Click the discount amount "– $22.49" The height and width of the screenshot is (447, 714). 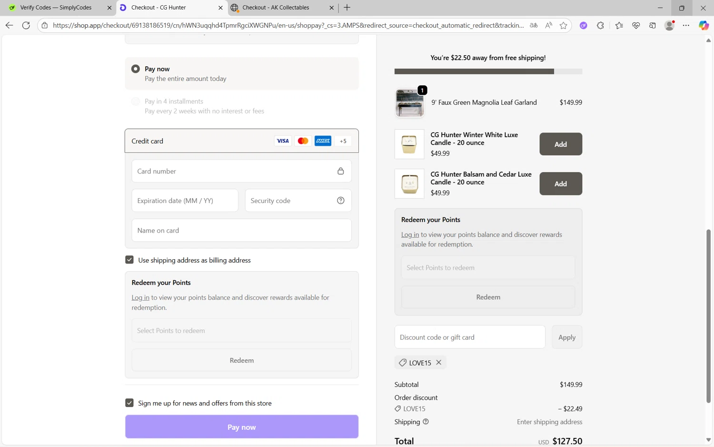(x=570, y=409)
